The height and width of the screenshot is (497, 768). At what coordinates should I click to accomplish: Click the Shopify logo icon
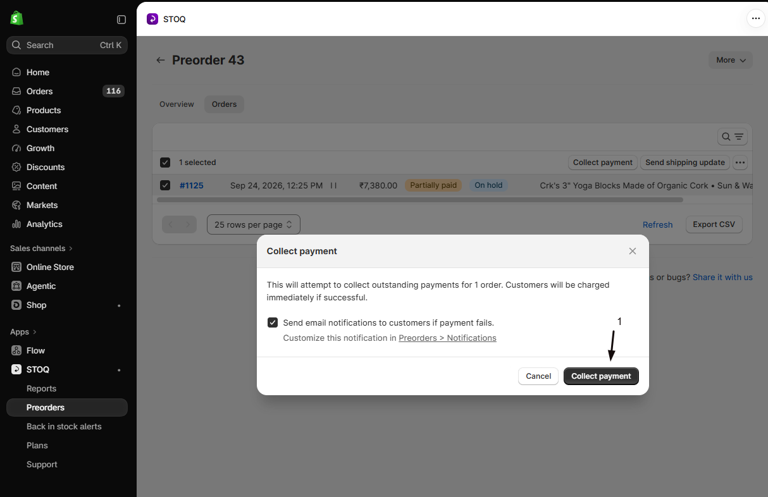[x=16, y=19]
